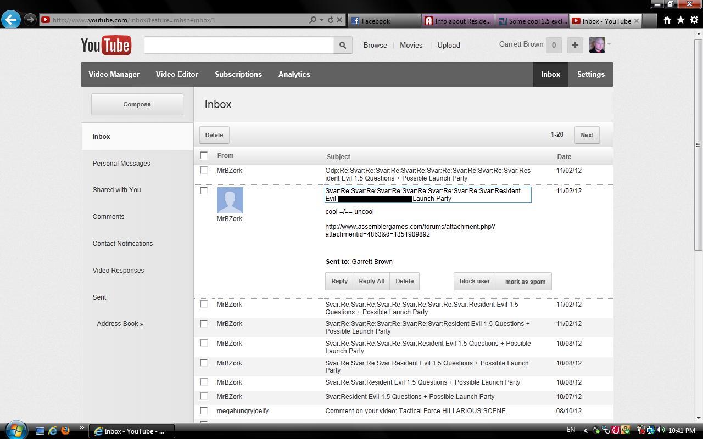Image resolution: width=703 pixels, height=439 pixels.
Task: Open the browser Home icon
Action: coord(667,20)
